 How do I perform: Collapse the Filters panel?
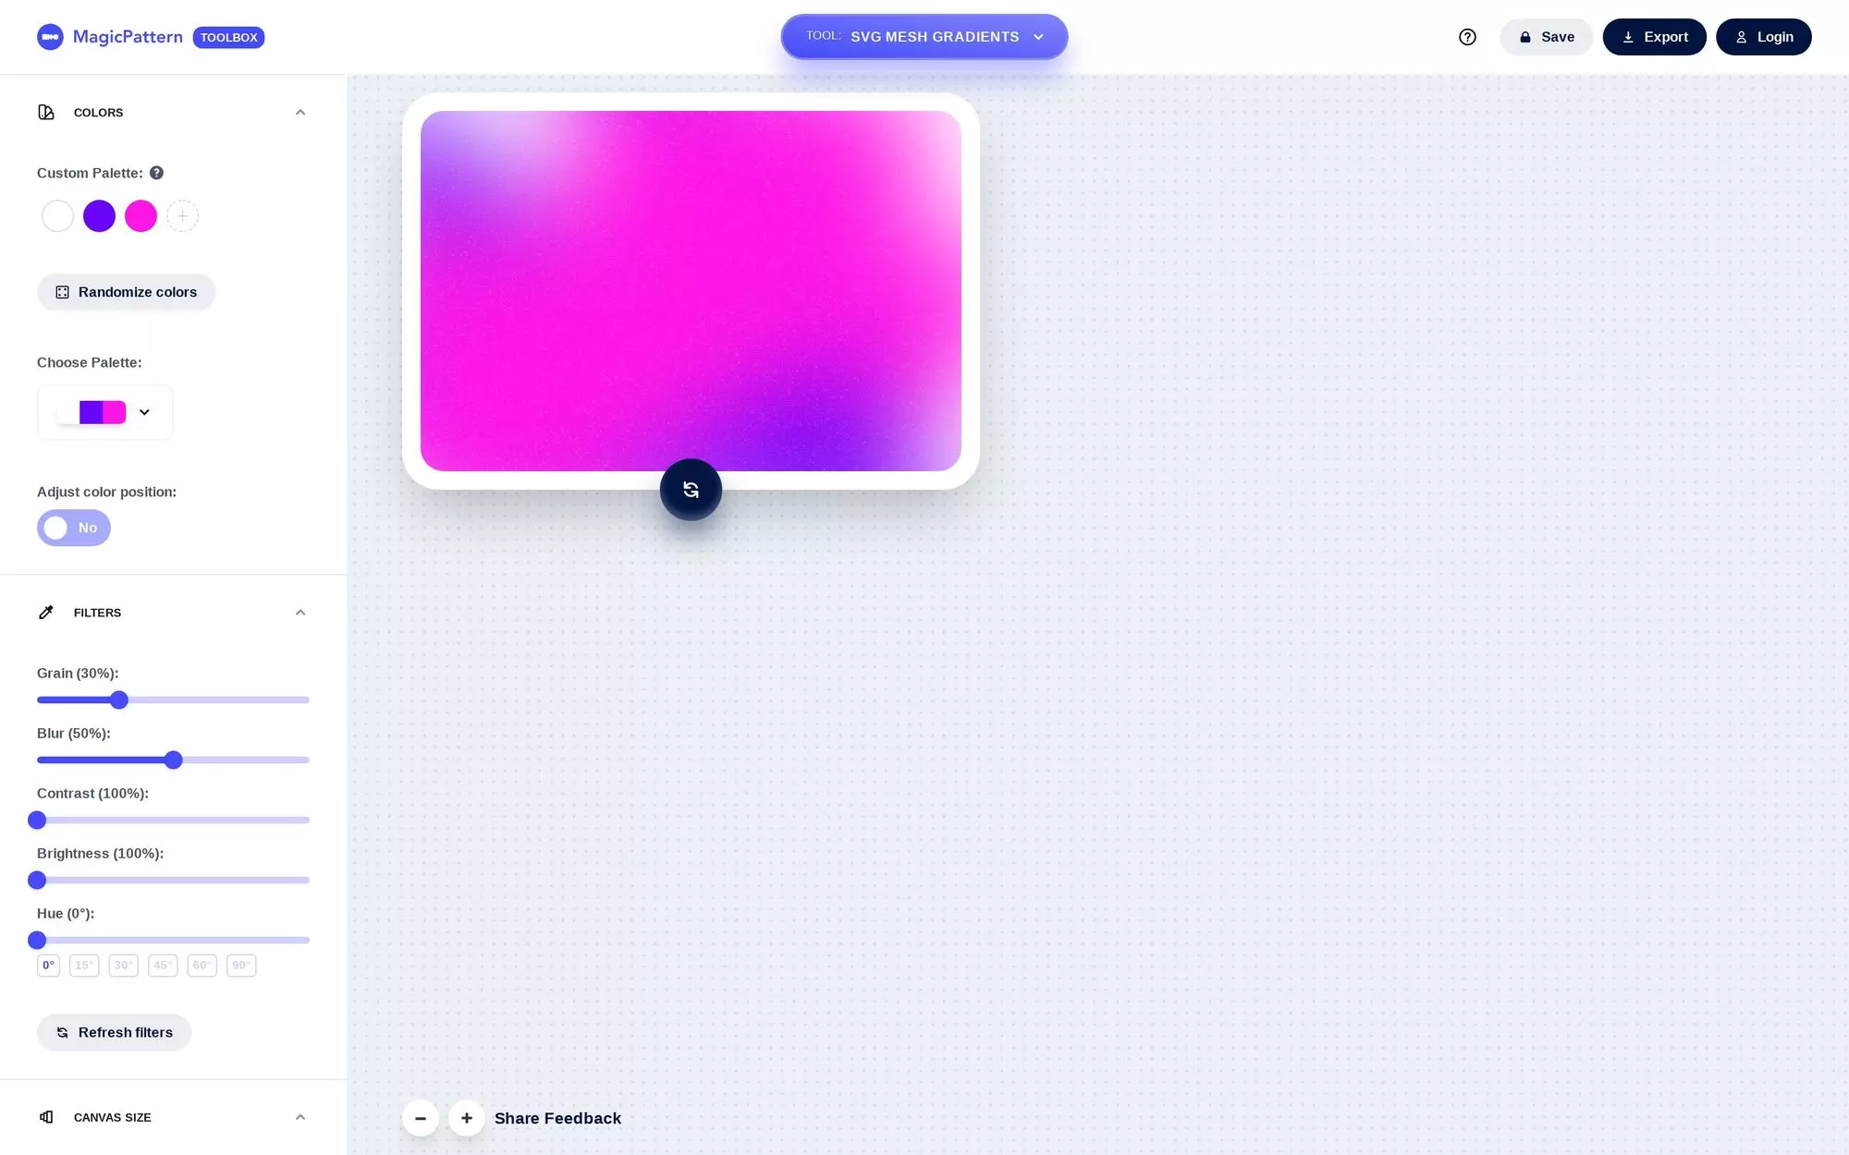[x=300, y=611]
